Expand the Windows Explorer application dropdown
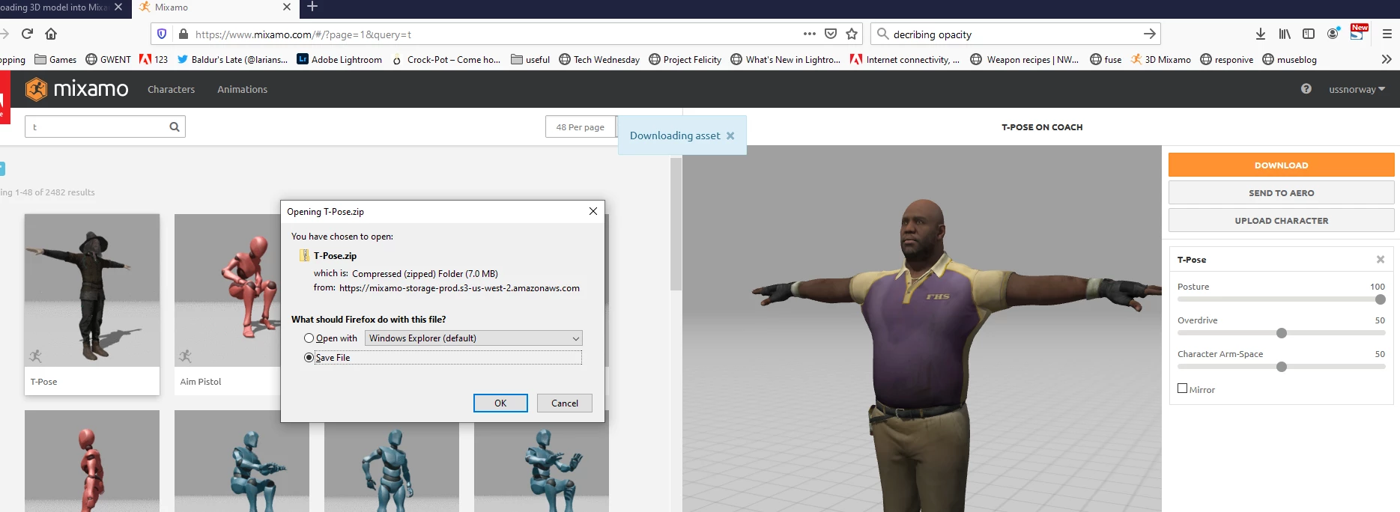Viewport: 1400px width, 512px height. pyautogui.click(x=473, y=338)
